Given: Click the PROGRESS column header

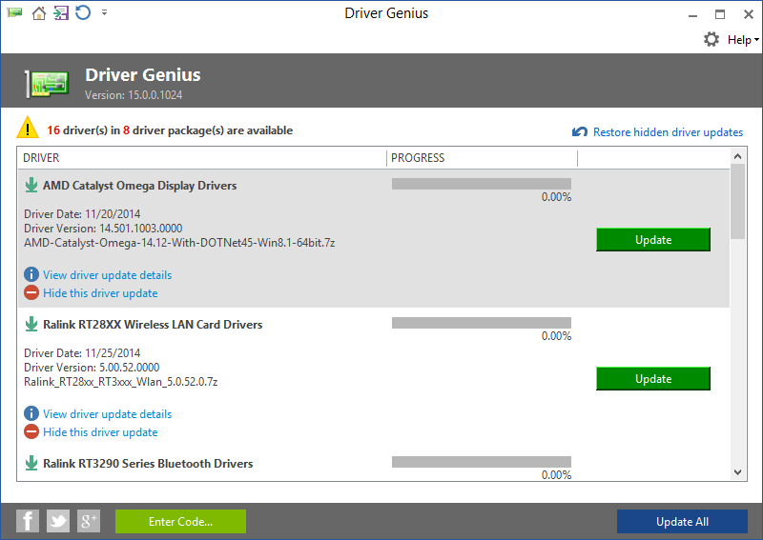Looking at the screenshot, I should [482, 158].
